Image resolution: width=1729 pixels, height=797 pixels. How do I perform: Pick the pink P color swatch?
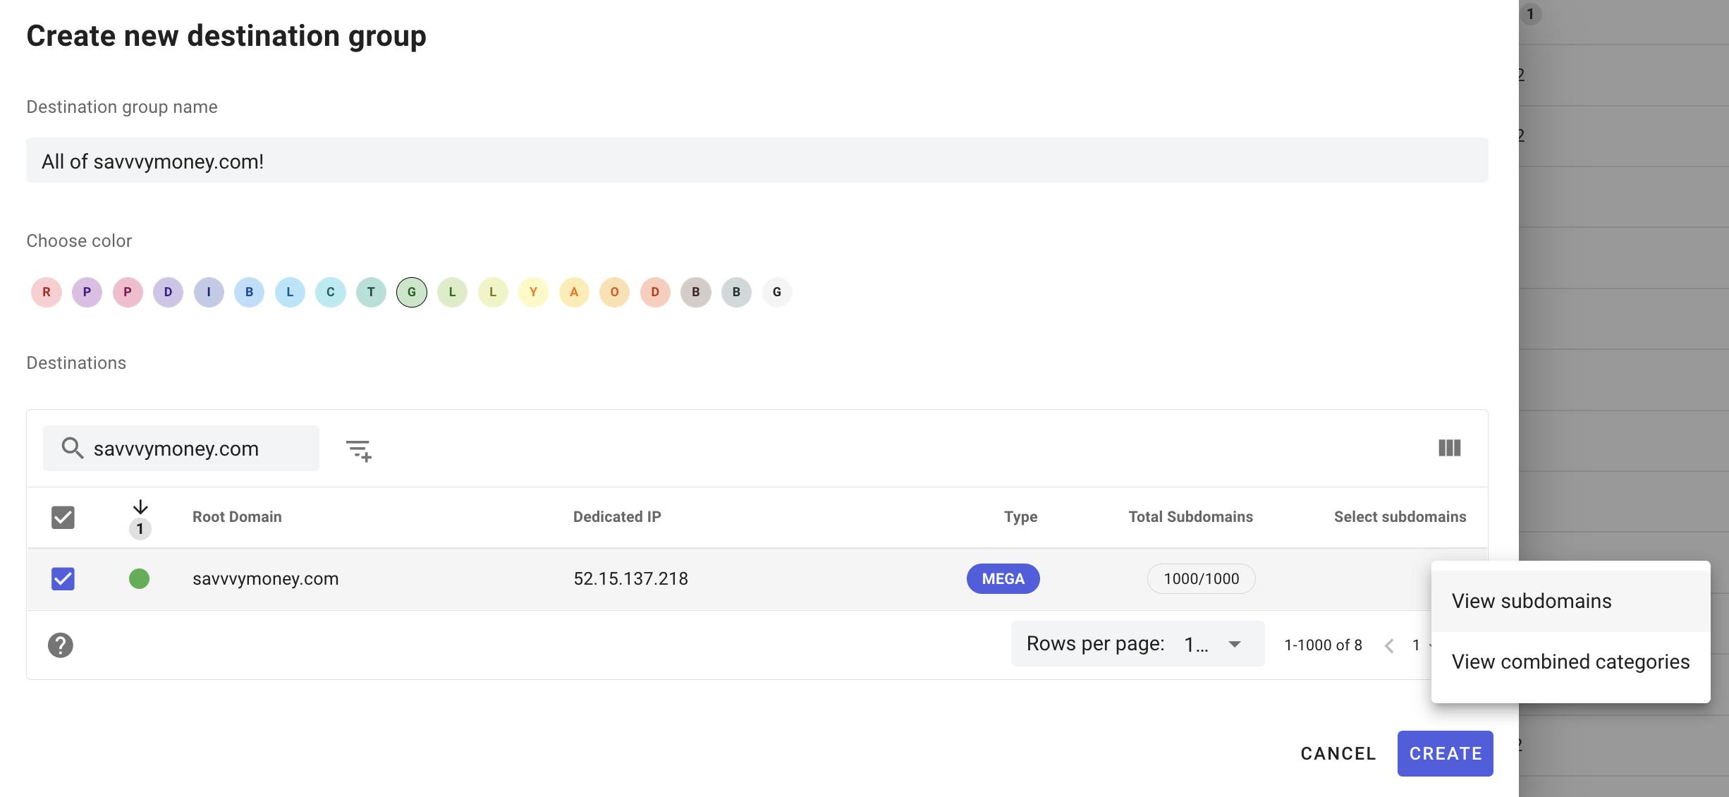128,292
